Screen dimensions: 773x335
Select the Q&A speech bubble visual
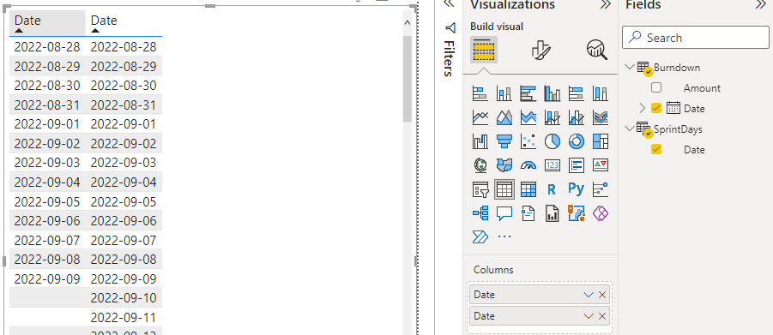tap(504, 213)
